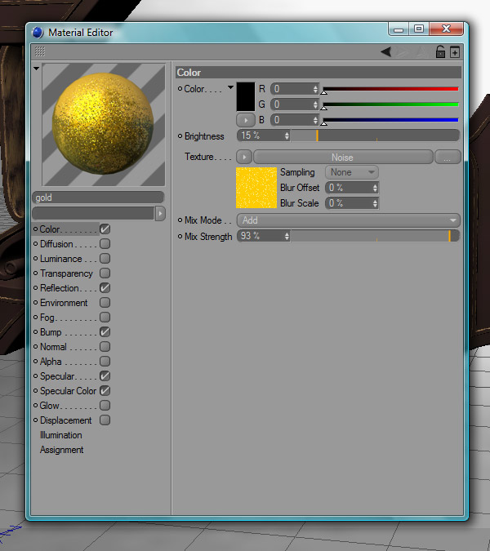Viewport: 490px width, 551px height.
Task: Click the gold sphere material preview
Action: pyautogui.click(x=103, y=124)
